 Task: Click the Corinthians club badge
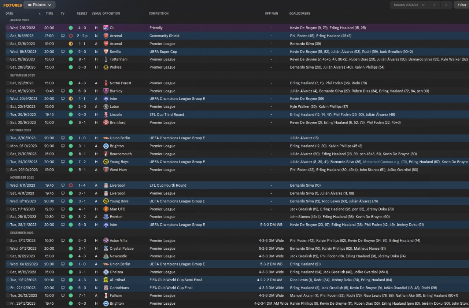(106, 288)
